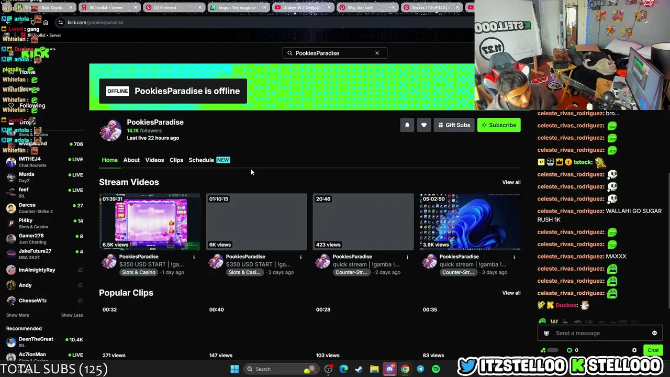Click PookiesParadise profile avatar
Viewport: 670px width, 377px height.
(x=110, y=130)
